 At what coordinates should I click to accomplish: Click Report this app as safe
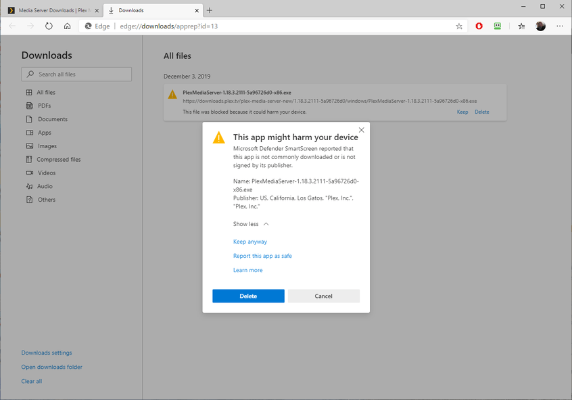(x=262, y=256)
